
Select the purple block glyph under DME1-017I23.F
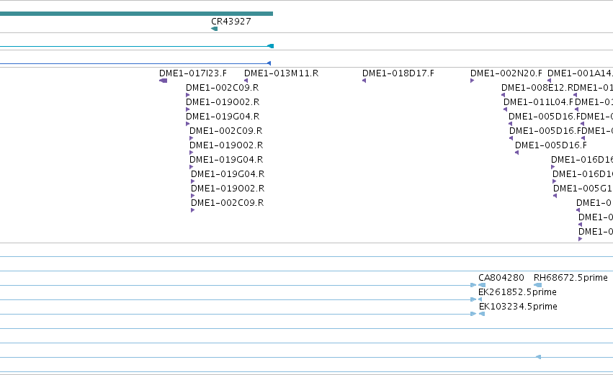coord(164,81)
